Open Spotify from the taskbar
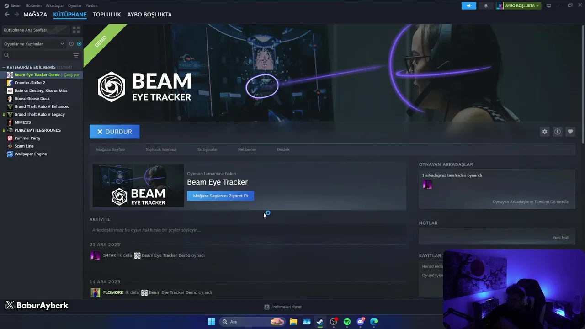Image resolution: width=585 pixels, height=329 pixels. click(x=347, y=322)
